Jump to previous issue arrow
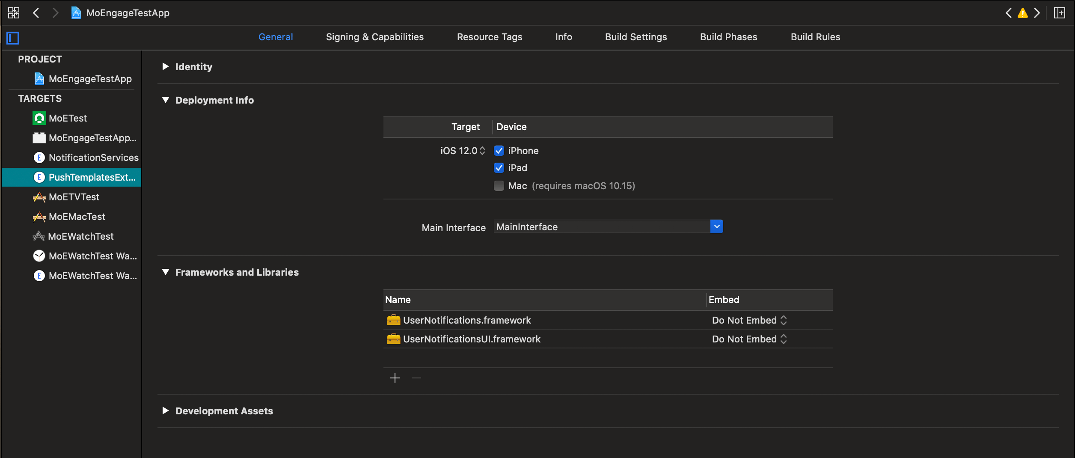1075x458 pixels. 1009,13
